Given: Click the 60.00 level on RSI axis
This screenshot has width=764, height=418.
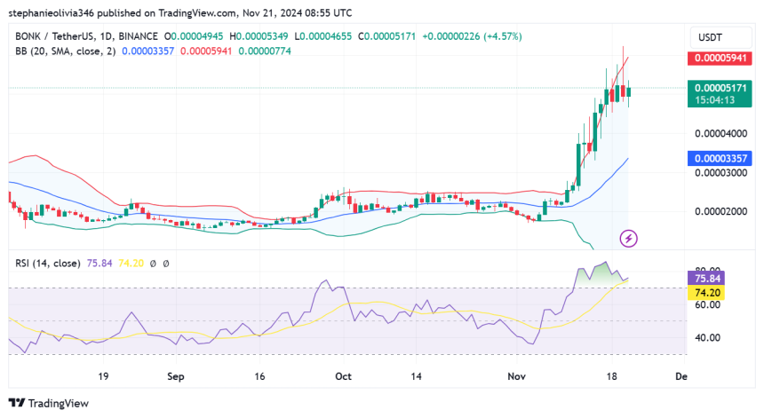Looking at the screenshot, I should coord(707,304).
